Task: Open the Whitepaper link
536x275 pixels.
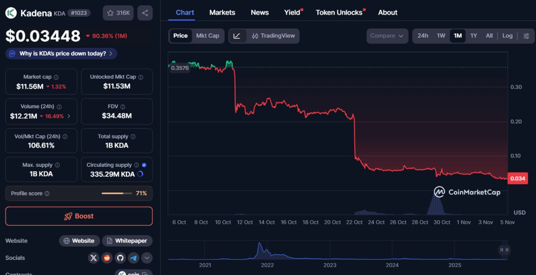Action: click(127, 241)
